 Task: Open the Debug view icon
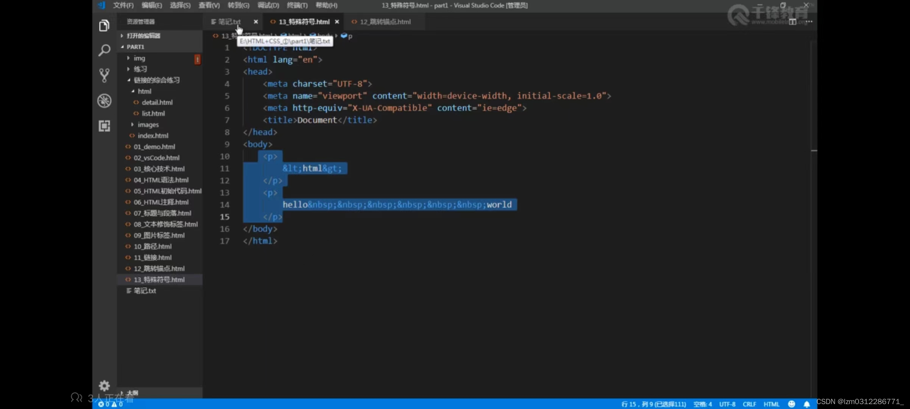pos(104,101)
